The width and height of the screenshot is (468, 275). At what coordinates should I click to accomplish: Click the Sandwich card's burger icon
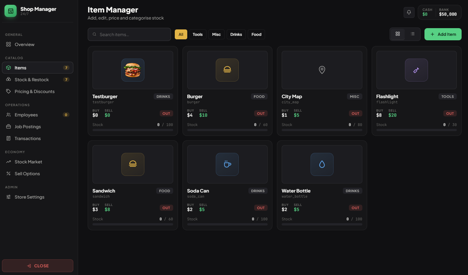click(133, 164)
